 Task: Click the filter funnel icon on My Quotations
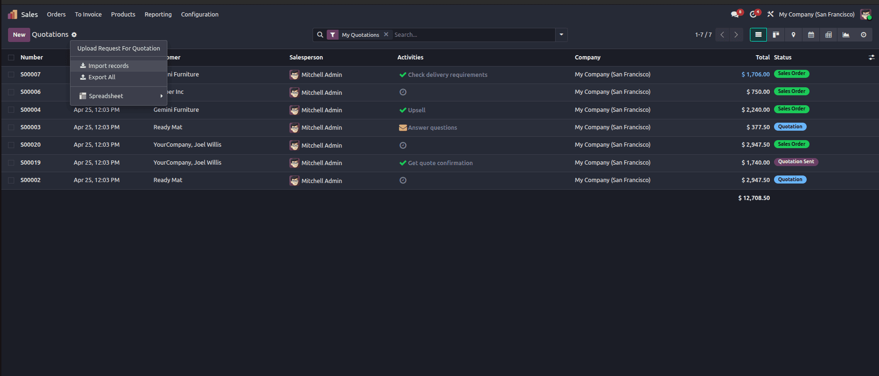click(333, 35)
